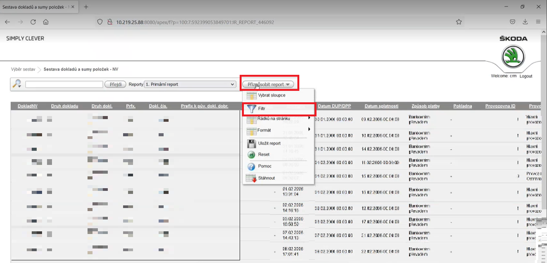Click the Pomoc question mark icon

click(252, 166)
